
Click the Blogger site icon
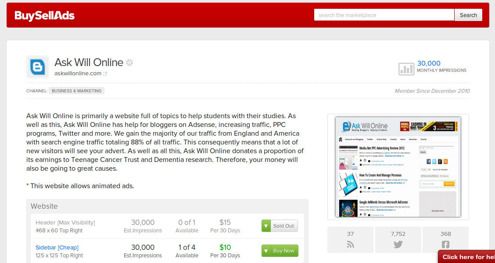(x=38, y=67)
